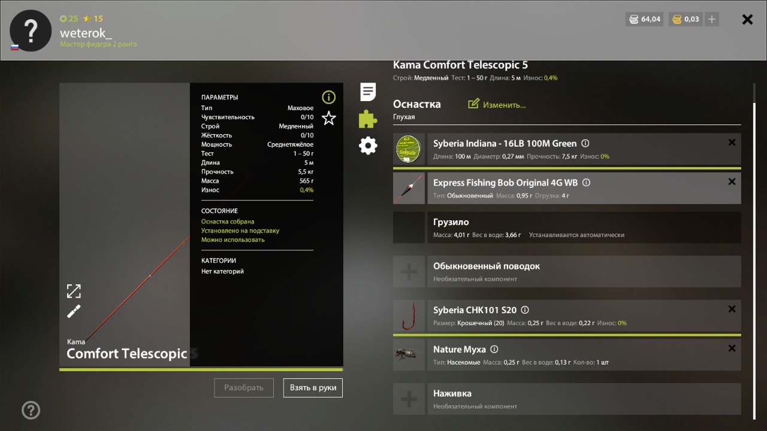Select the Syberia Indiana 16LB line row
Screen dimensions: 767x431
click(x=584, y=149)
